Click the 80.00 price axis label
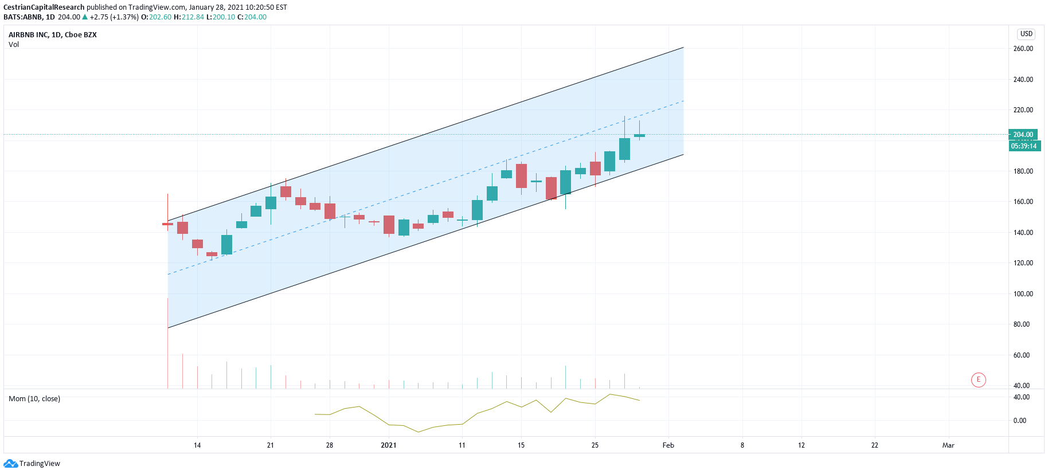 [1022, 324]
